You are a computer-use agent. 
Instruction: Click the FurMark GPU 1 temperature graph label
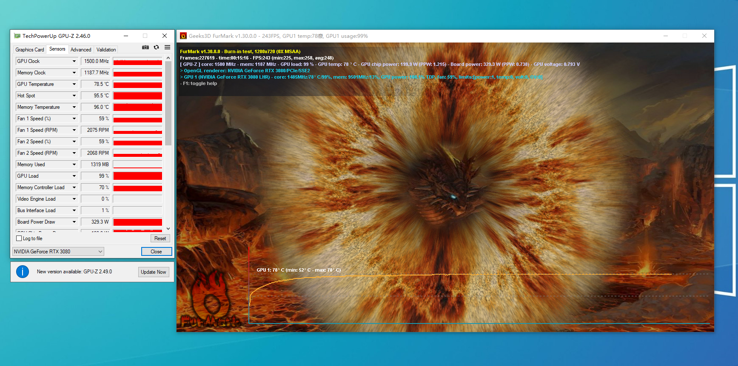[299, 270]
